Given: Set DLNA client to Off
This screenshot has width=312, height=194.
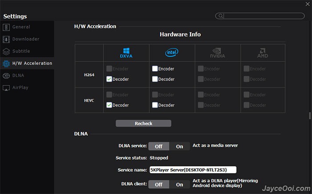Looking at the screenshot, I should pos(159,185).
